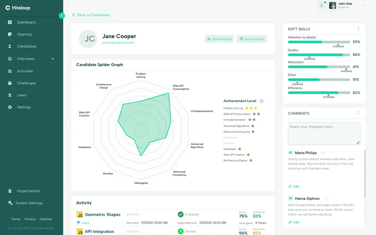Edit Hanna Siphron's comment
This screenshot has width=376, height=235.
tap(294, 222)
